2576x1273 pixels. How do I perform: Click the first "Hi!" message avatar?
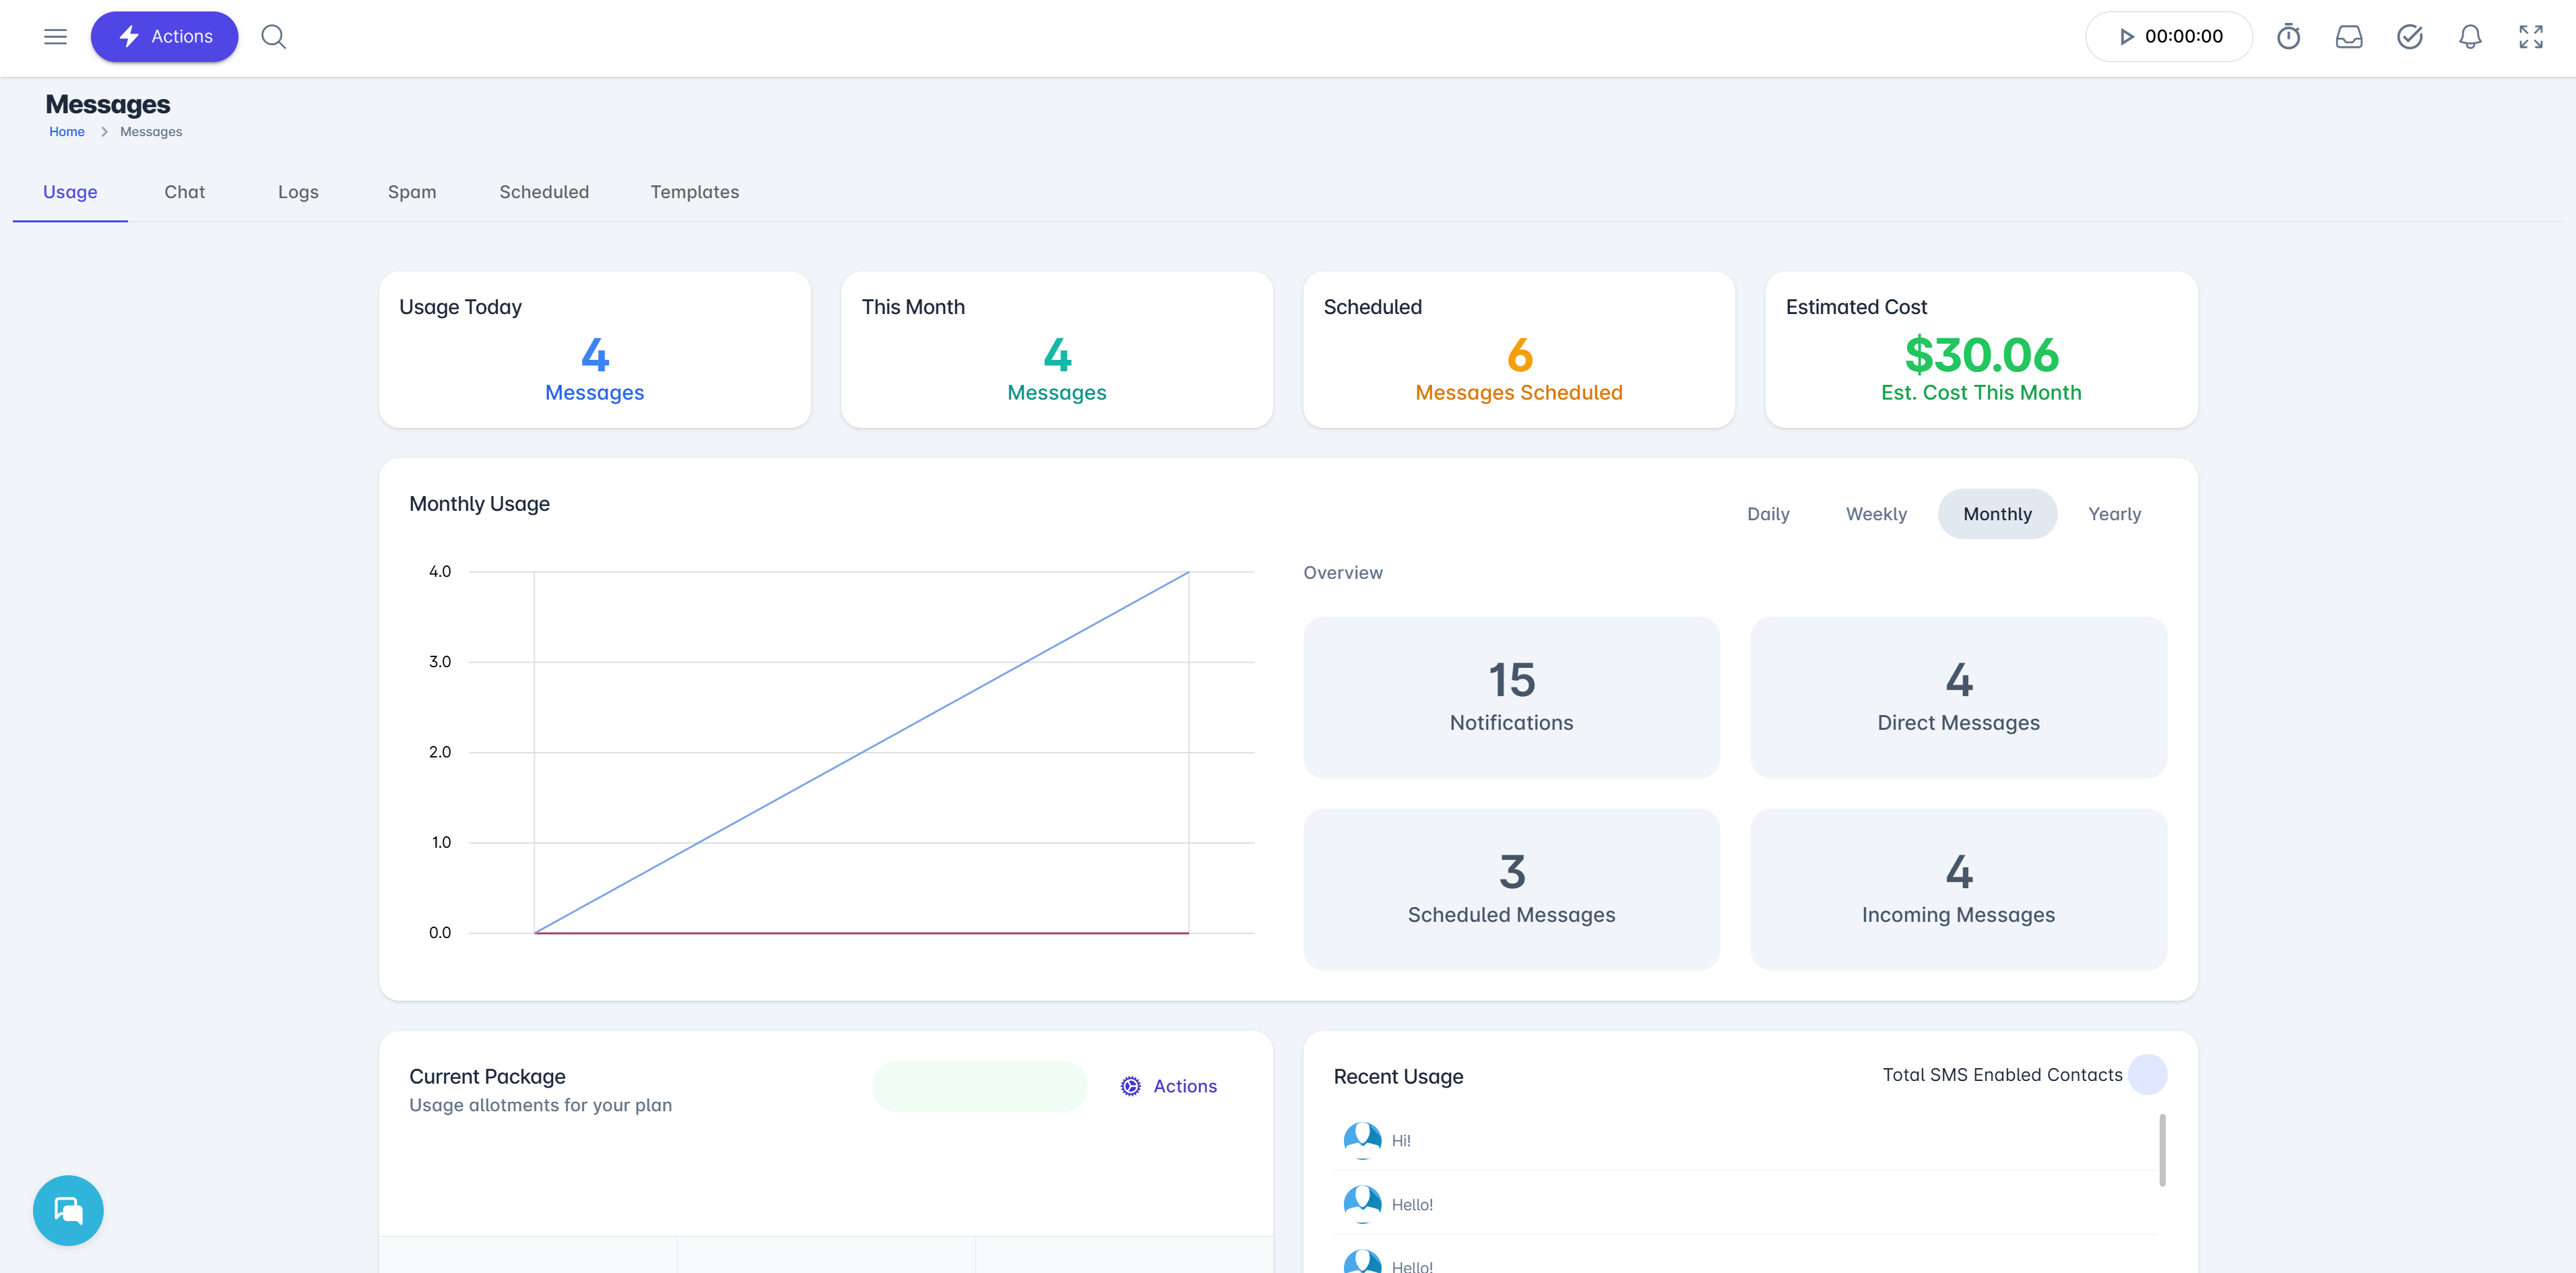[x=1362, y=1139]
